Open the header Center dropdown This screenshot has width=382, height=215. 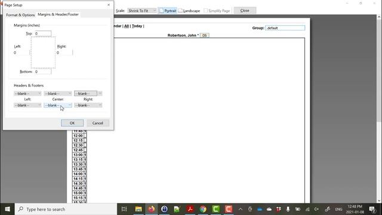click(x=58, y=93)
